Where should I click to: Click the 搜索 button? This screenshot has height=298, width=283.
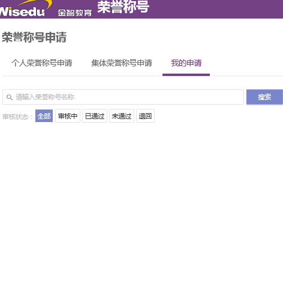[x=264, y=97]
